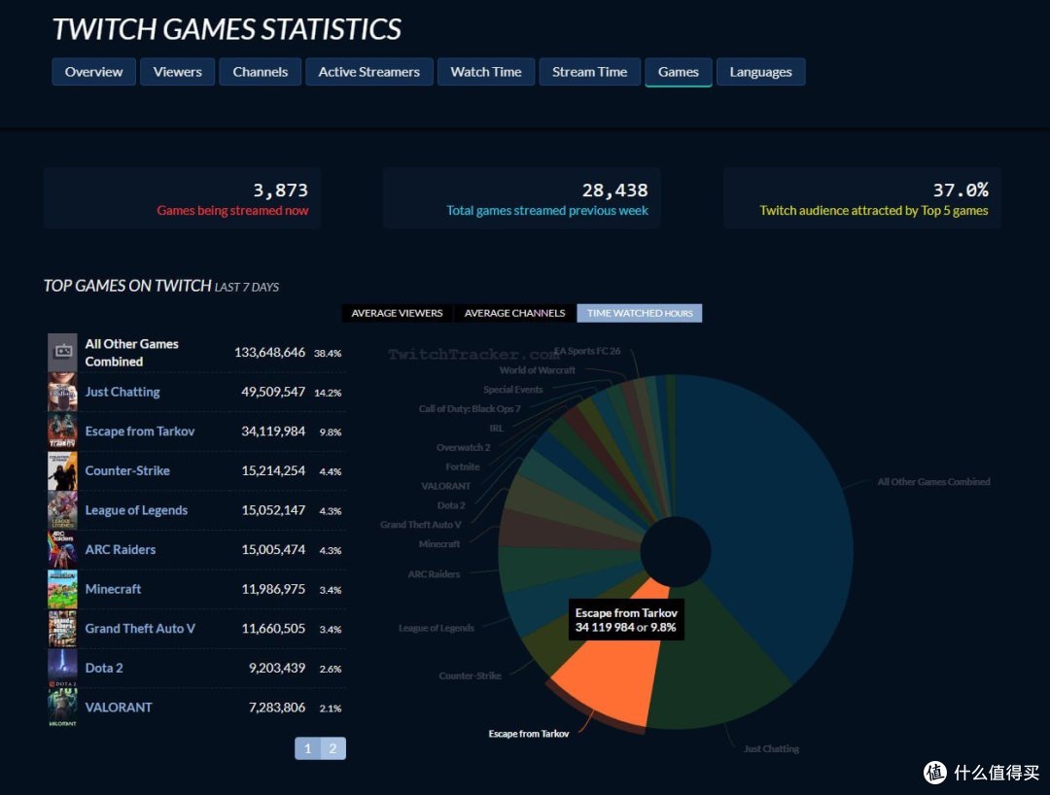Screen dimensions: 1050x795
Task: Click the World of Warcraft chart label
Action: [537, 370]
